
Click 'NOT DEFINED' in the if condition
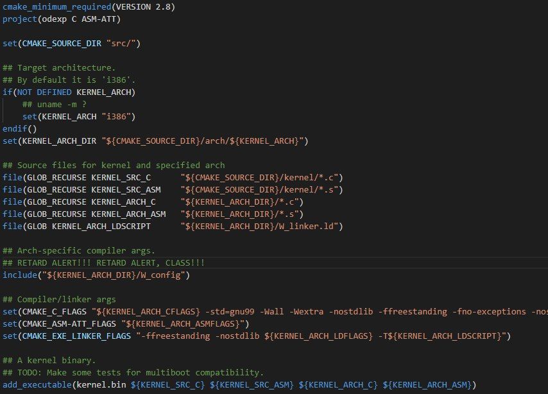click(44, 92)
